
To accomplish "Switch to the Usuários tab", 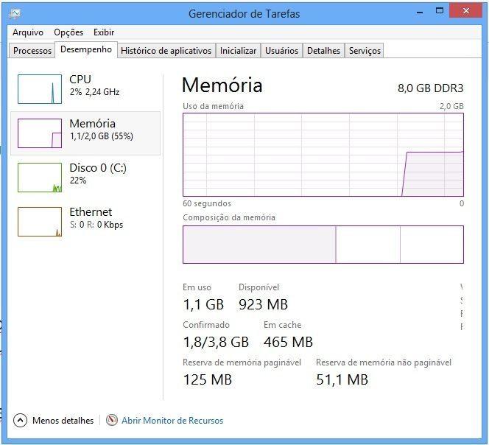I will 281,51.
